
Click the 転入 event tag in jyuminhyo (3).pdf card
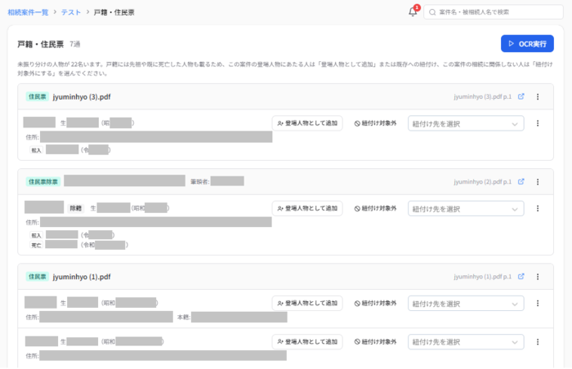click(36, 150)
